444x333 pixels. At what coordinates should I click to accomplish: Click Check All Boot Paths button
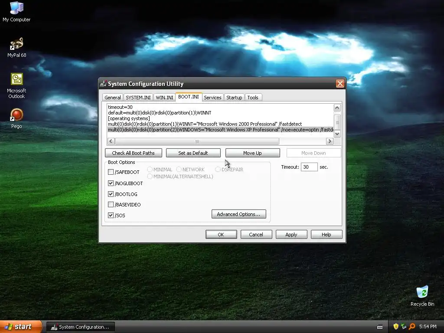click(x=134, y=153)
